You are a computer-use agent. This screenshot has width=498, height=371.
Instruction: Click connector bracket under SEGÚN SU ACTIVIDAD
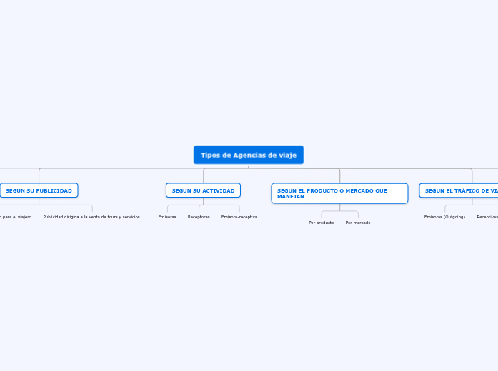pyautogui.click(x=204, y=205)
